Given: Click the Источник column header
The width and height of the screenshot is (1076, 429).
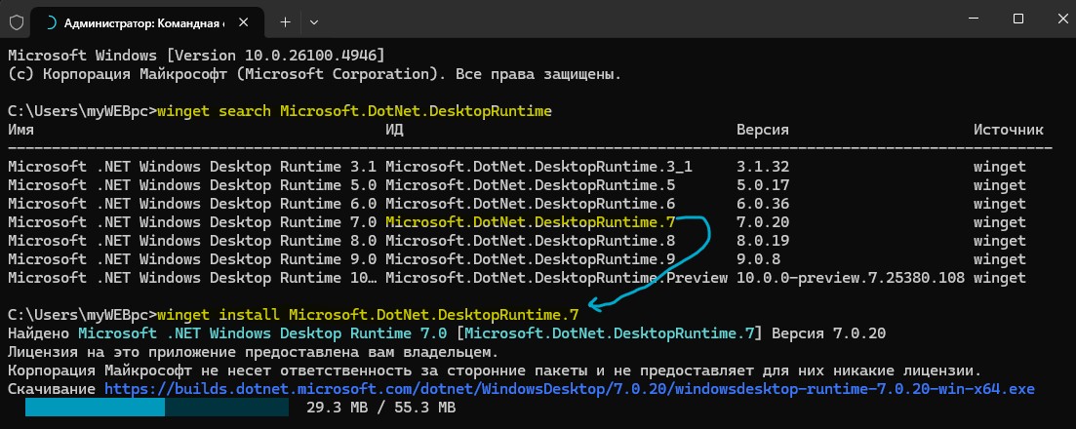Looking at the screenshot, I should click(x=1009, y=129).
